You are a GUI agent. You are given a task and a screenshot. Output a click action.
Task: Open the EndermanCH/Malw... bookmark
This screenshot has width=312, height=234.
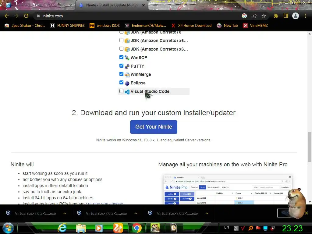[145, 26]
